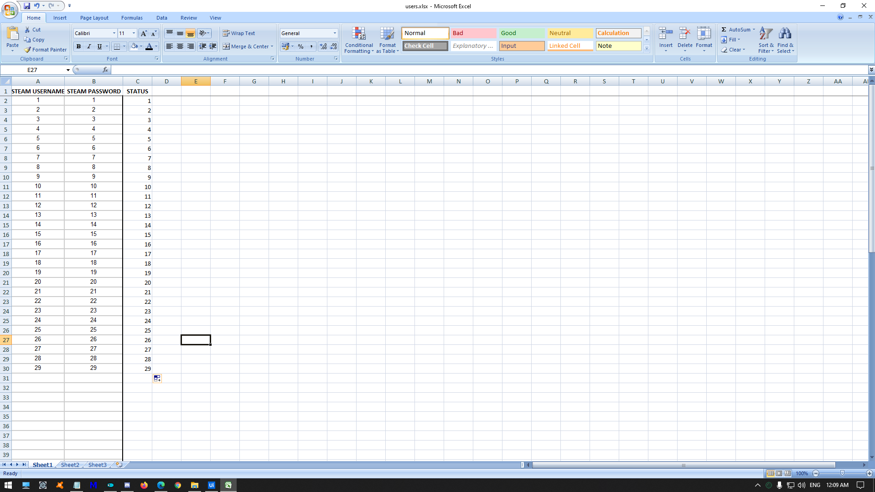Save the workbook with the Quick Access icon

[x=27, y=6]
